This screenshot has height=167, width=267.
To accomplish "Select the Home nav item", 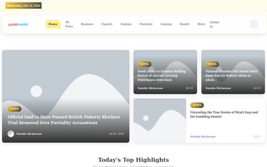I will click(x=53, y=24).
